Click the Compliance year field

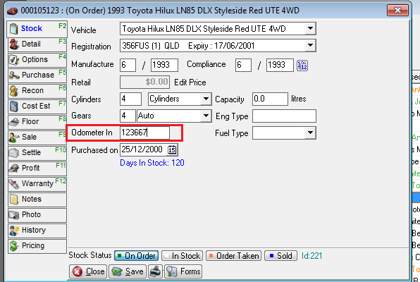tap(280, 65)
